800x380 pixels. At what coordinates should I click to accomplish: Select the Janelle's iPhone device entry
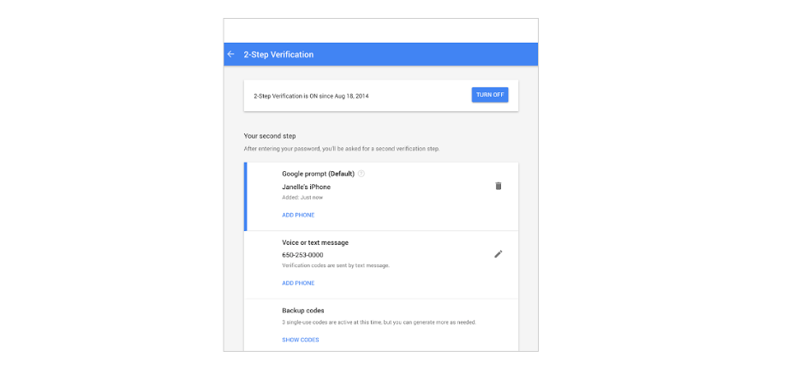tap(306, 187)
